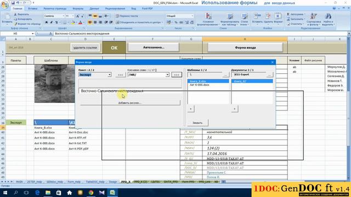Image resolution: width=351 pixels, height=197 pixels.
Task: Click Закрыть in the input form
Action: tap(197, 123)
